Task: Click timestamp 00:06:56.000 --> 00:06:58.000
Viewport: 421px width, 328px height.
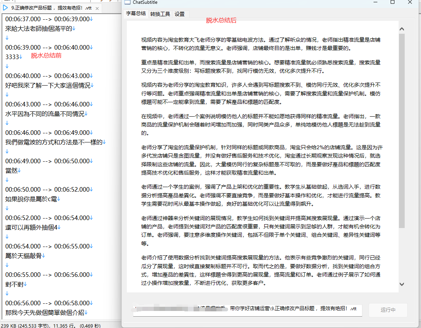Action: click(x=47, y=303)
